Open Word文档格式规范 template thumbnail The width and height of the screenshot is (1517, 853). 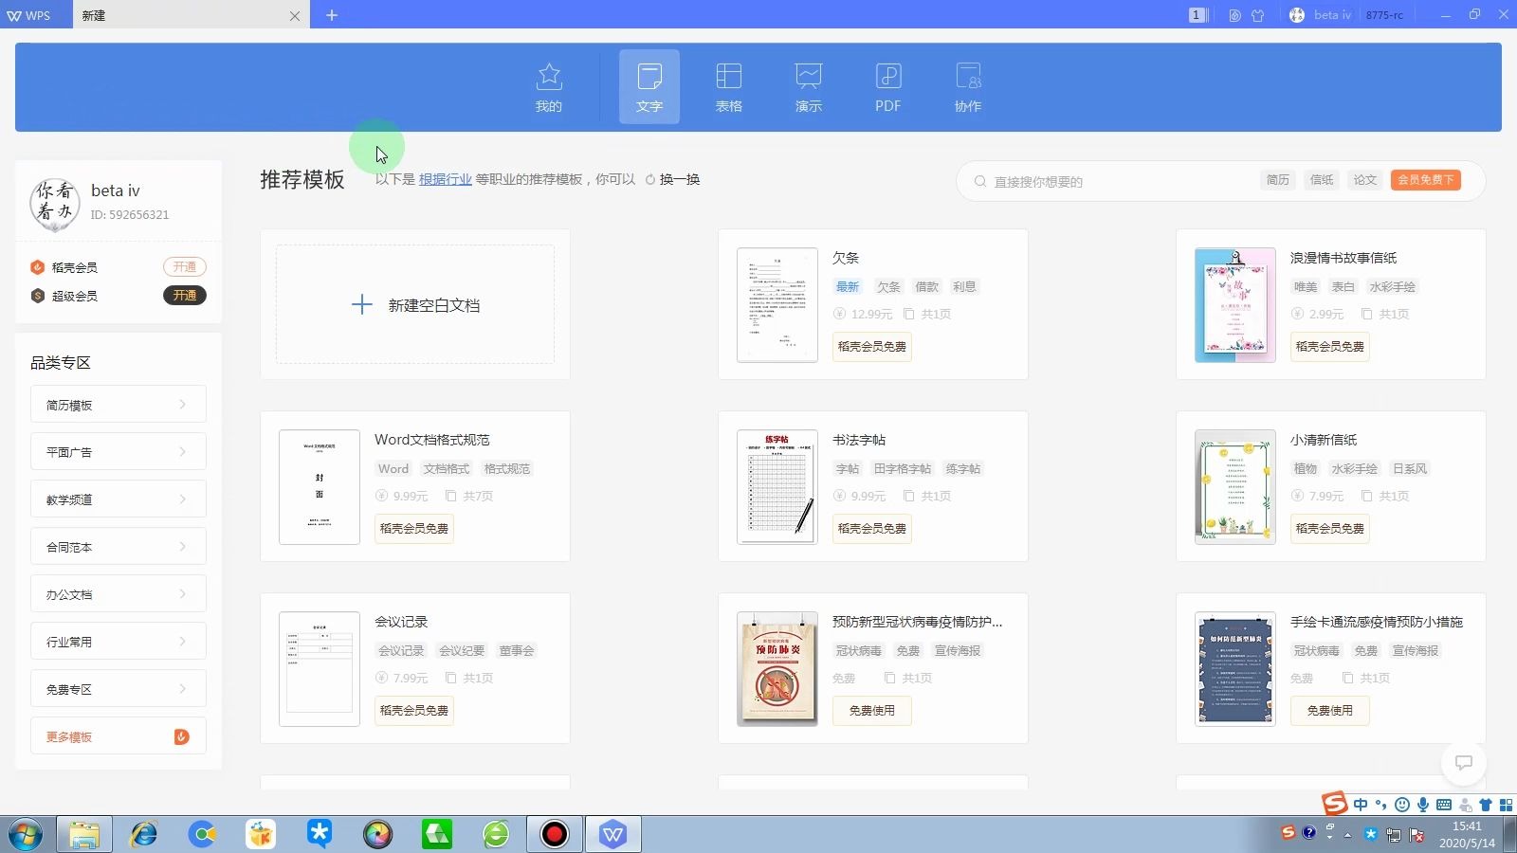coord(320,487)
